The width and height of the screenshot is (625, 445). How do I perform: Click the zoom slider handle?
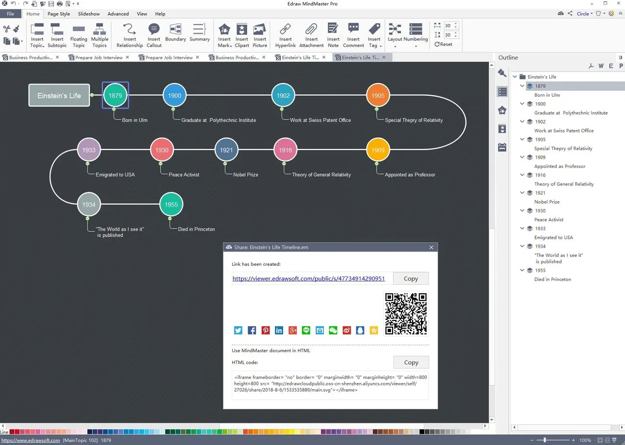(x=544, y=440)
